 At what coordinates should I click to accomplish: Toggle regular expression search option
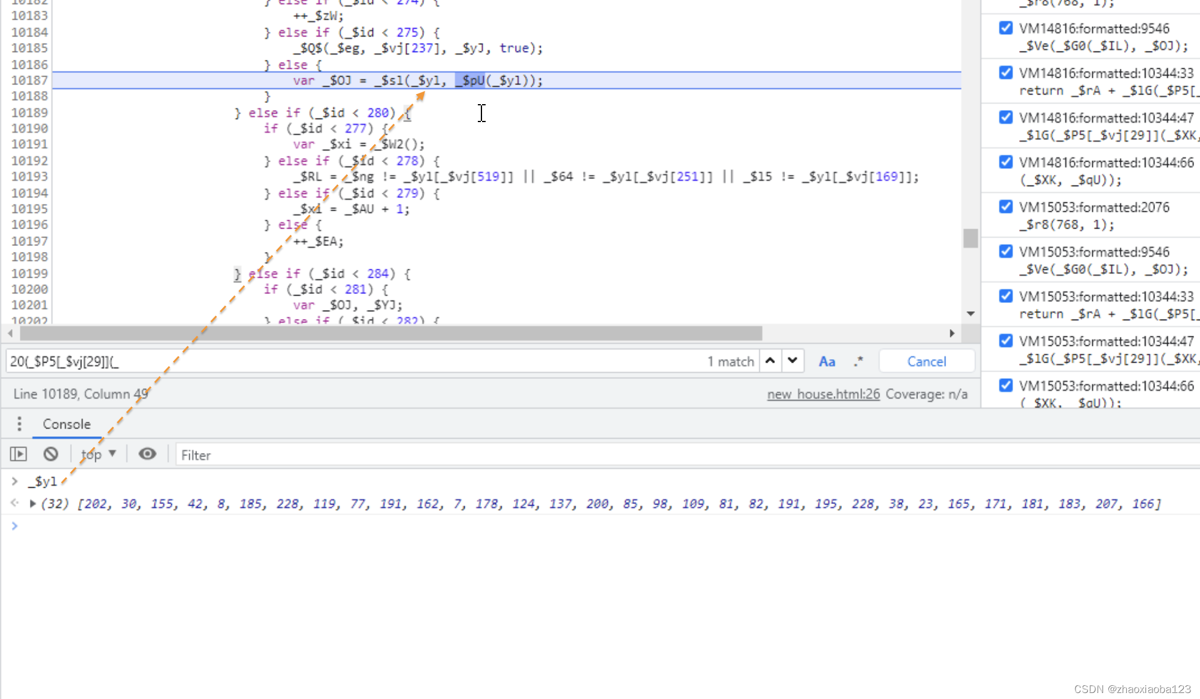859,361
